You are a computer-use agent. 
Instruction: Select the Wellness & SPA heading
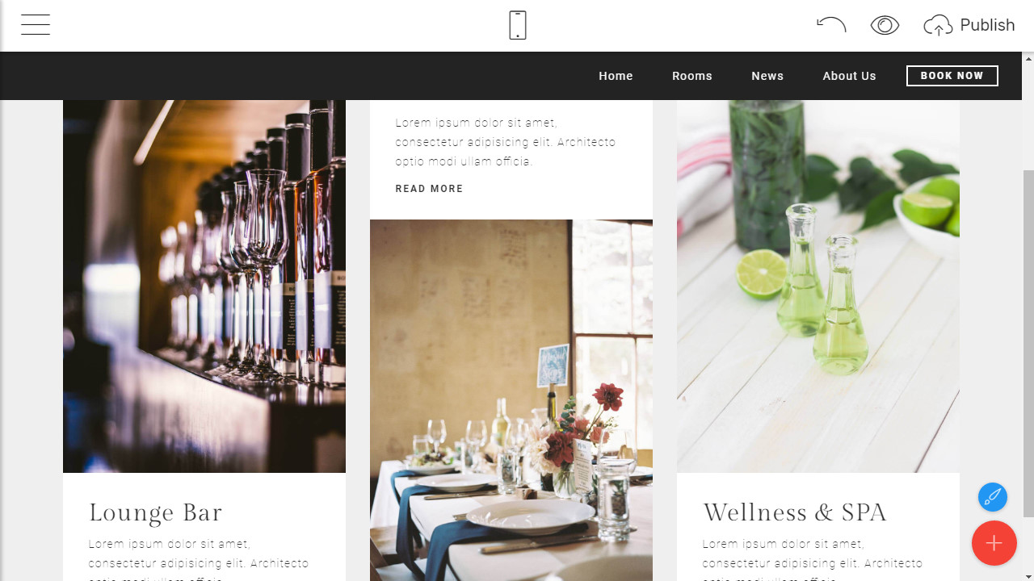pos(795,512)
